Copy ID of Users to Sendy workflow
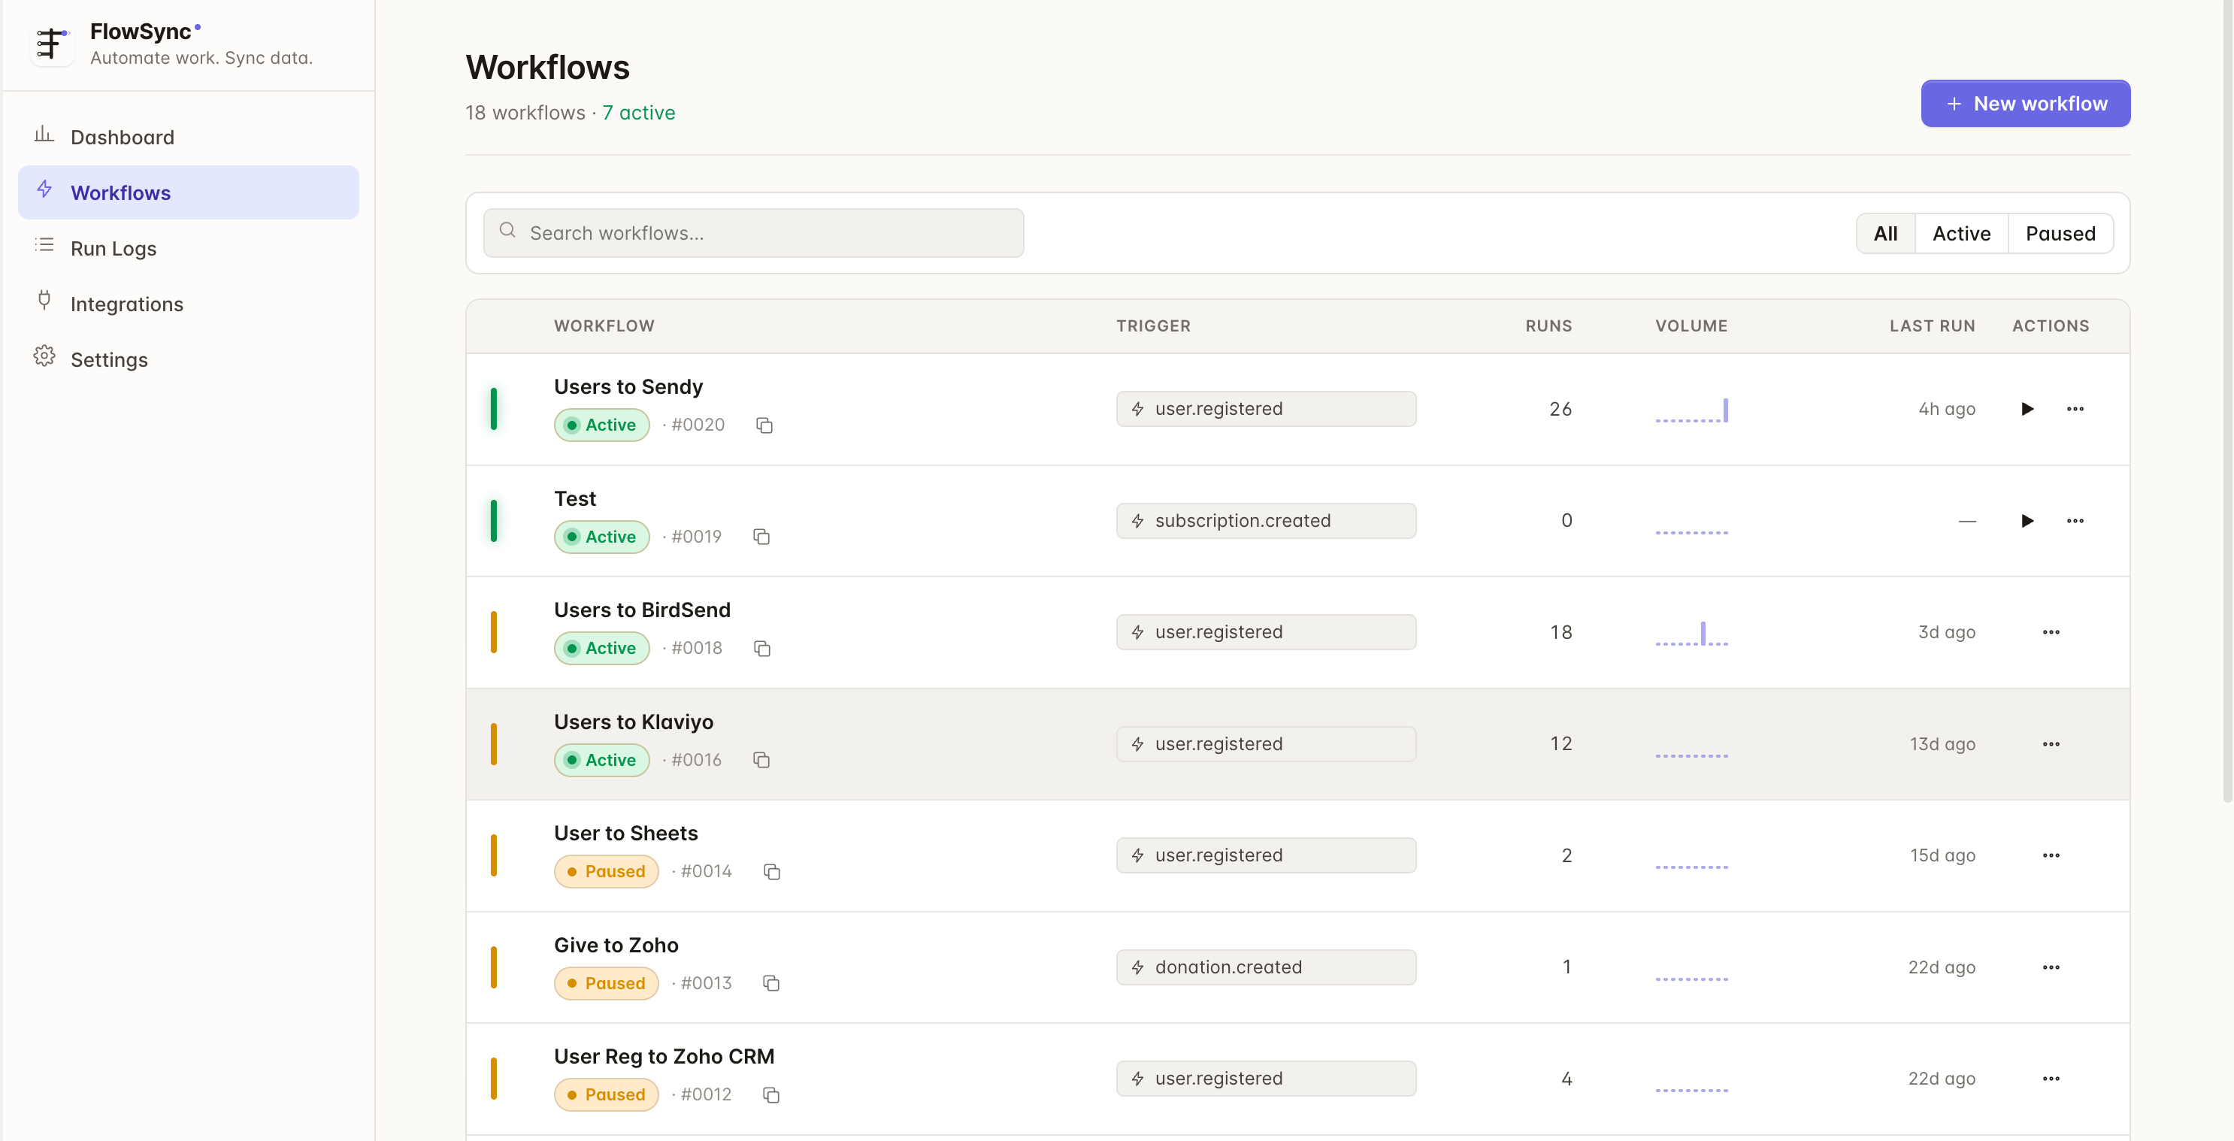The height and width of the screenshot is (1141, 2234). 764,425
